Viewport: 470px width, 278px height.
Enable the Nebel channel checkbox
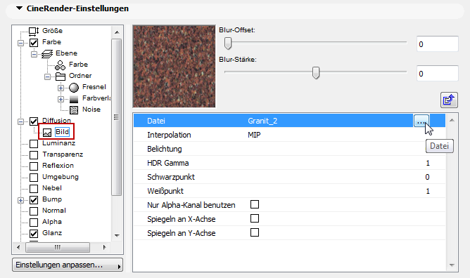[x=34, y=189]
